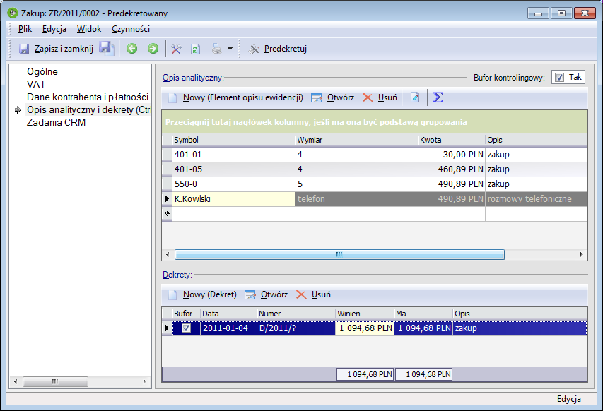Click the save-all floppy disks icon

[107, 49]
